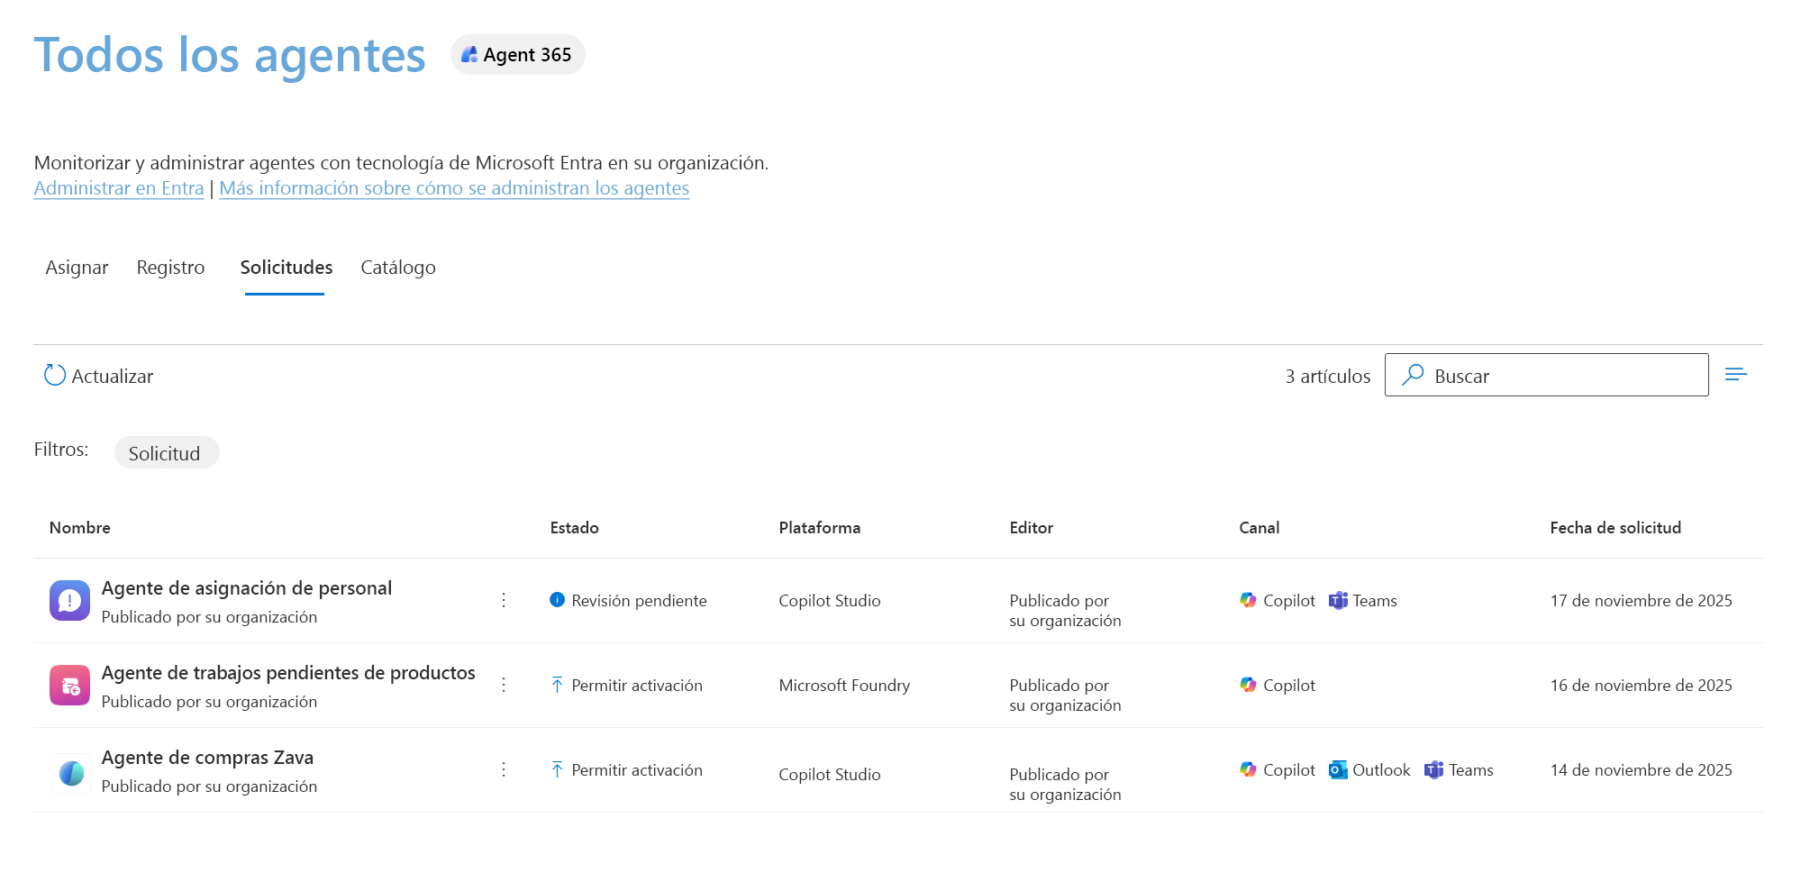Viewport: 1801px width, 882px height.
Task: Click the activation arrow icon for trabajos pendientes agent
Action: point(558,685)
